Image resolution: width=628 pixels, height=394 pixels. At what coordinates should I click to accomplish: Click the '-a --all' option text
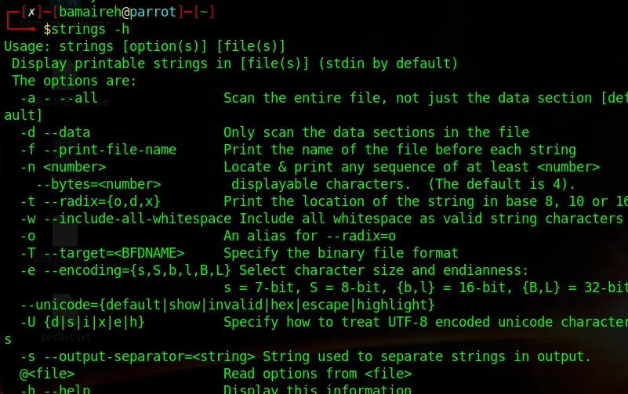pyautogui.click(x=59, y=98)
